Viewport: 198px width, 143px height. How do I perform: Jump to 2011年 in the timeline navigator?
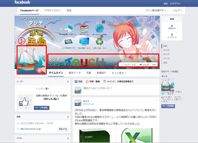pos(166,59)
